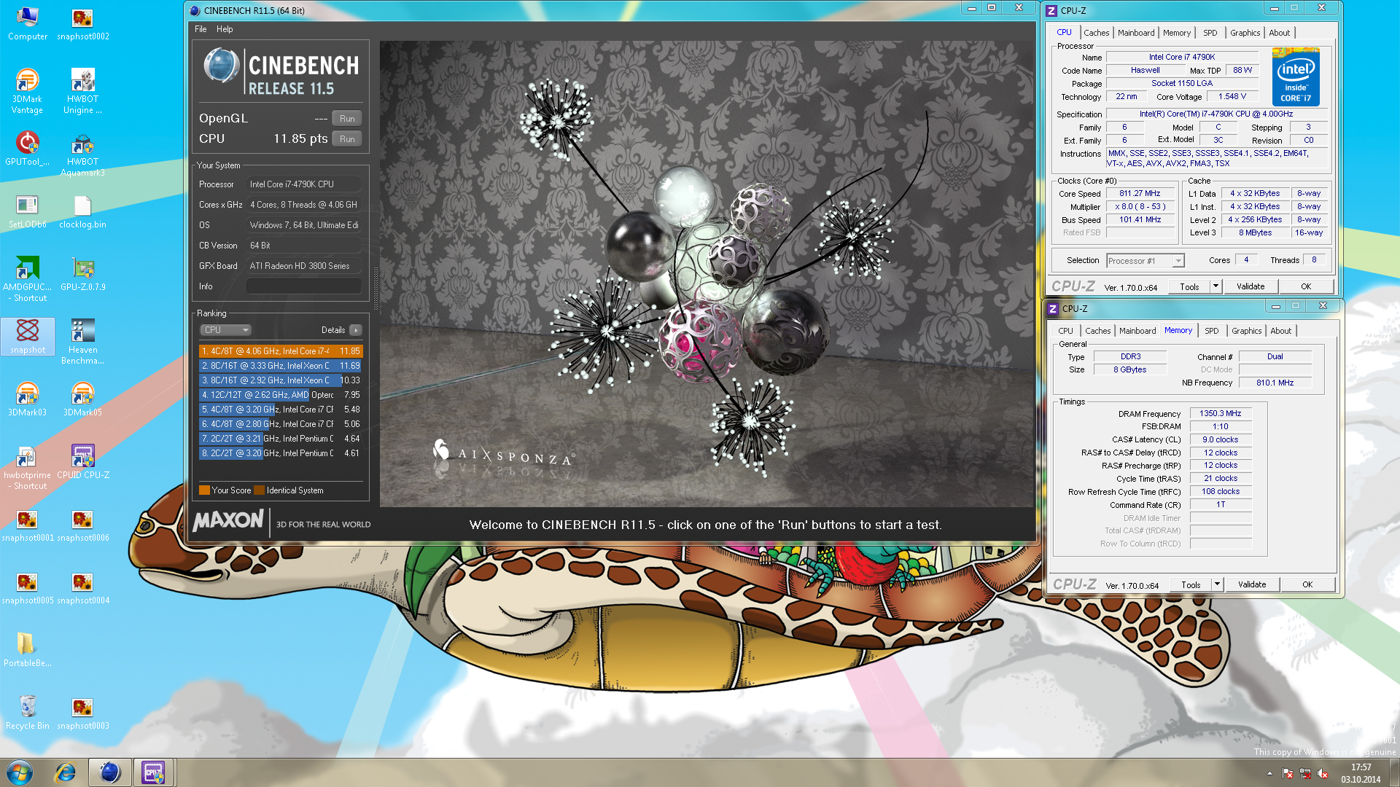
Task: Open Memory tab in upper CPU-Z
Action: [1177, 33]
